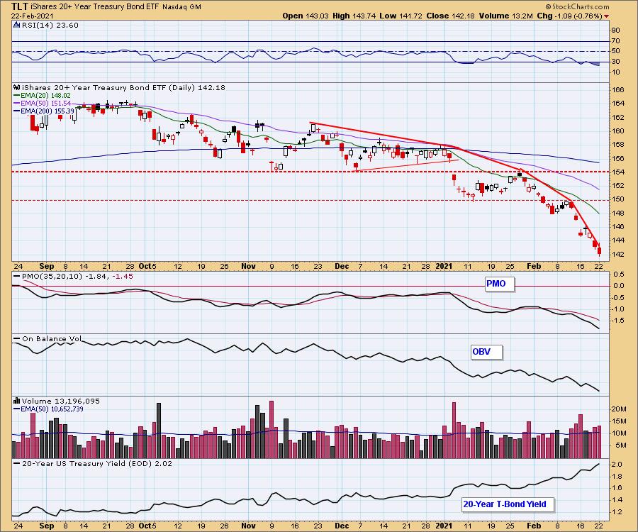This screenshot has width=638, height=532.
Task: Click the Feb label on the bottom time axis
Action: pyautogui.click(x=534, y=526)
